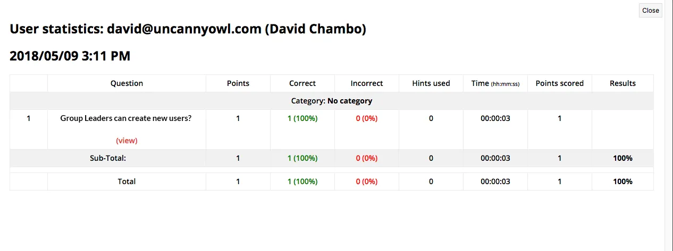Click the Category: No category row
This screenshot has height=251, width=673.
click(332, 101)
